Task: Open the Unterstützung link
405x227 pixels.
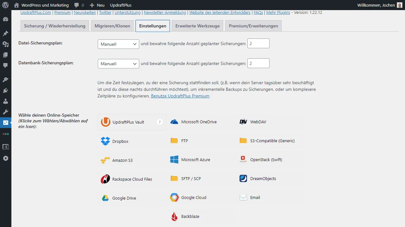Action: (x=128, y=13)
